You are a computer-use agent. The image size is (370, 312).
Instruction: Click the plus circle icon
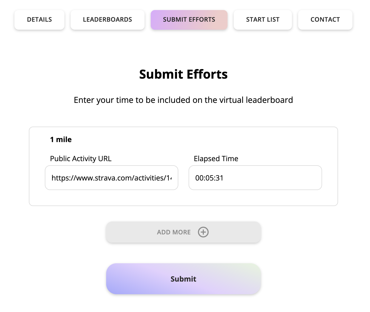click(x=203, y=232)
